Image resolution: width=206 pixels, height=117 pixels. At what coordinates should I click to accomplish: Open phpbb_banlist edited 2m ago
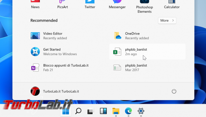[x=147, y=52]
